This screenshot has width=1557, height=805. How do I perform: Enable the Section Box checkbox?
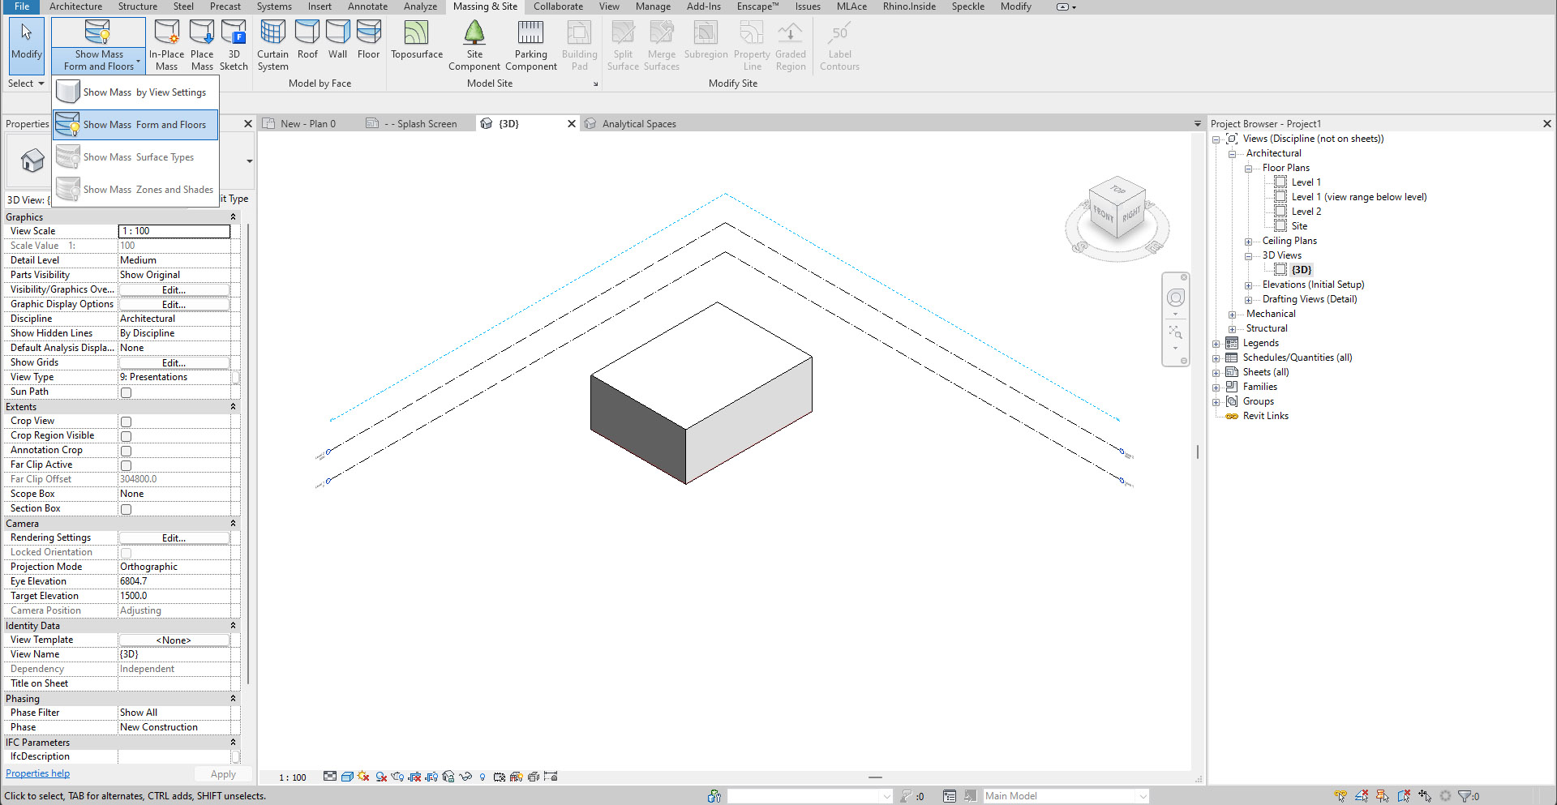(126, 509)
